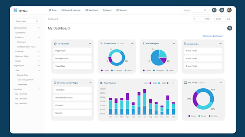Open Business Rules in My Favorites
The image size is (245, 137).
72,58
